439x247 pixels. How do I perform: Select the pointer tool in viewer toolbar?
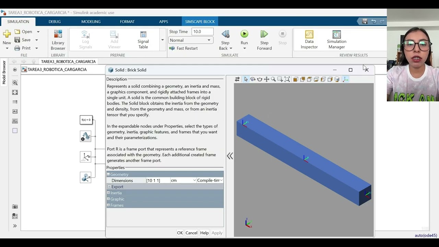pyautogui.click(x=246, y=79)
